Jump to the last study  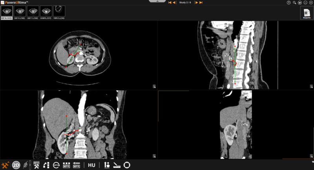(x=201, y=3)
